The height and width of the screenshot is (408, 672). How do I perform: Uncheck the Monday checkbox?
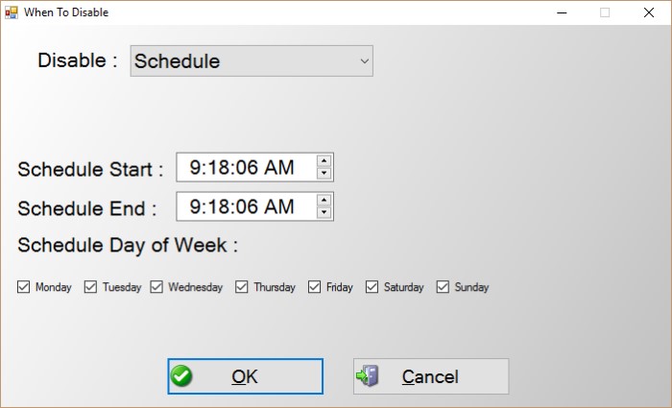click(24, 286)
